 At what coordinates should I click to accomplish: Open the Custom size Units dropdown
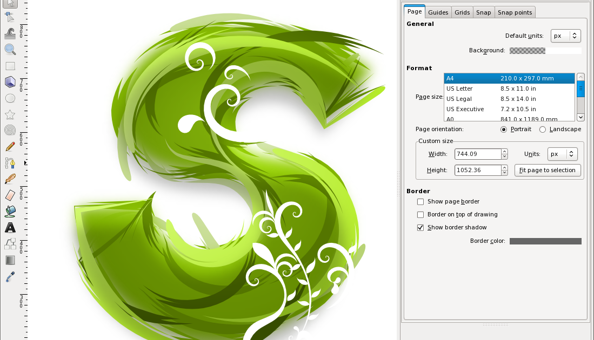563,154
